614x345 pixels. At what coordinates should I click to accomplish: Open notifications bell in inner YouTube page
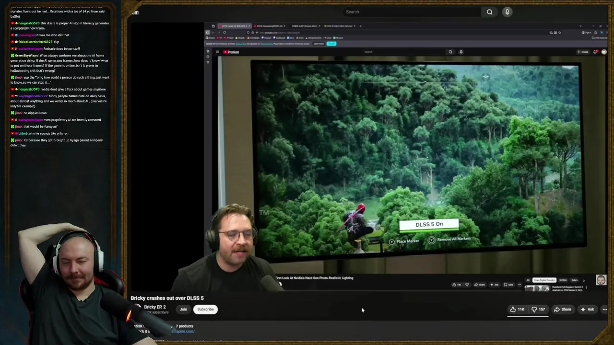(596, 52)
